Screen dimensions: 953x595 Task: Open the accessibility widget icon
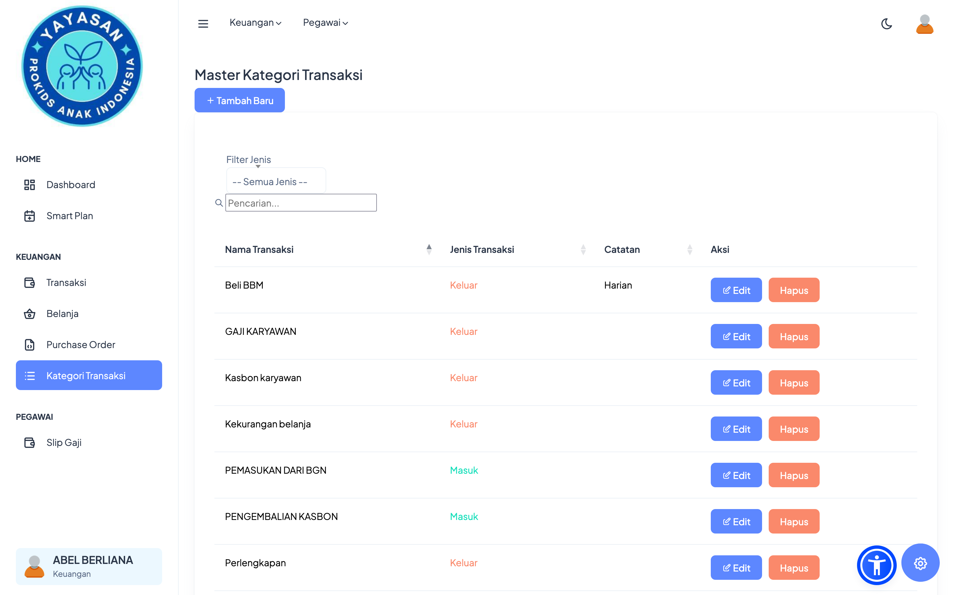point(876,565)
